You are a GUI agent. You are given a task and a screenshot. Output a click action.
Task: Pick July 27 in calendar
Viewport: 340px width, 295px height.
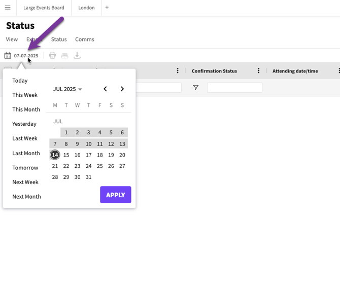click(122, 166)
